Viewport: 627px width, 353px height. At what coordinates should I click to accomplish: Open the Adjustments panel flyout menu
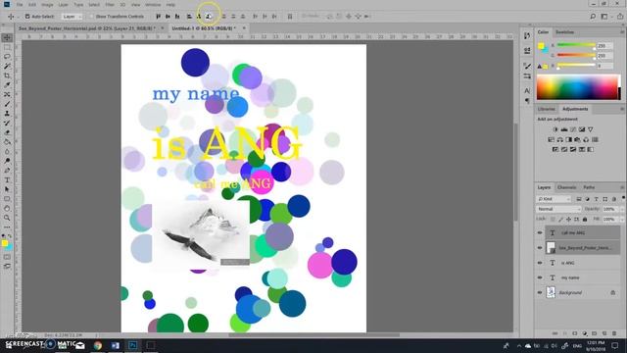622,109
